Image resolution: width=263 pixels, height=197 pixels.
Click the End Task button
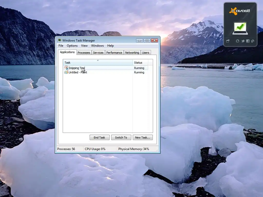tap(99, 137)
